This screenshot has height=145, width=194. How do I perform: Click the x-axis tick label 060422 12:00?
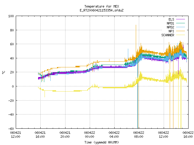click(x=164, y=135)
